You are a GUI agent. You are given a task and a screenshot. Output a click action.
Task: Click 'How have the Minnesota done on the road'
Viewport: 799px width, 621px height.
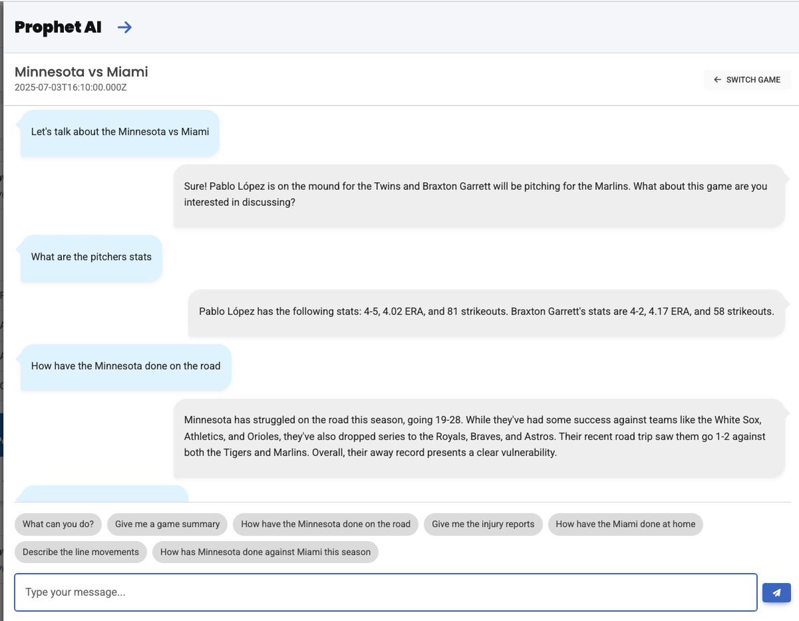(325, 524)
